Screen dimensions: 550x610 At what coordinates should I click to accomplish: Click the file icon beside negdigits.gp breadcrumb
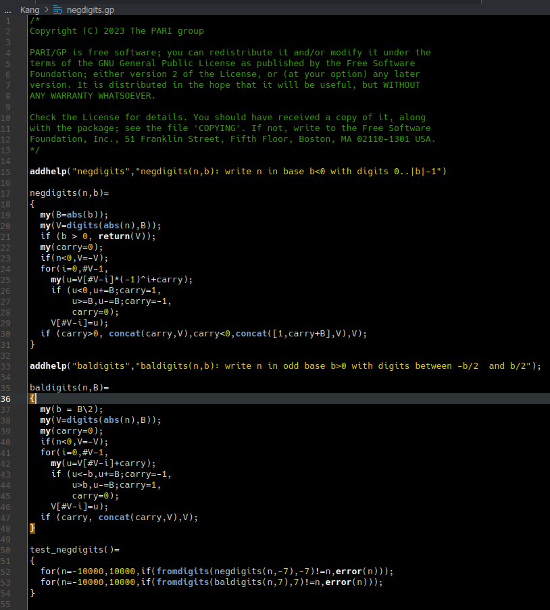tap(57, 9)
